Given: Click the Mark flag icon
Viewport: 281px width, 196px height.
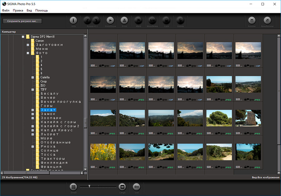Looking at the screenshot, I should (x=138, y=20).
